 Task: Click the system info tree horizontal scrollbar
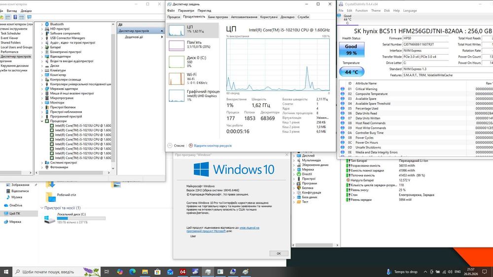(316, 245)
